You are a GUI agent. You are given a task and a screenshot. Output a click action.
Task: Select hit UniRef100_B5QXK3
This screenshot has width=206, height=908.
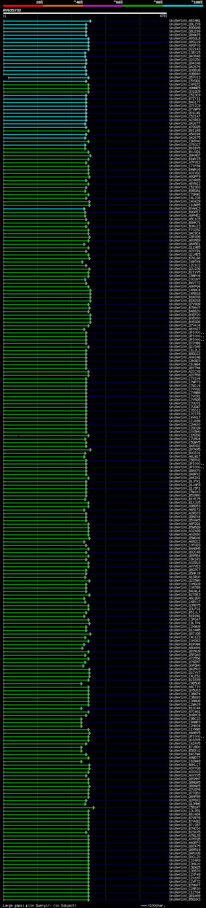185,899
